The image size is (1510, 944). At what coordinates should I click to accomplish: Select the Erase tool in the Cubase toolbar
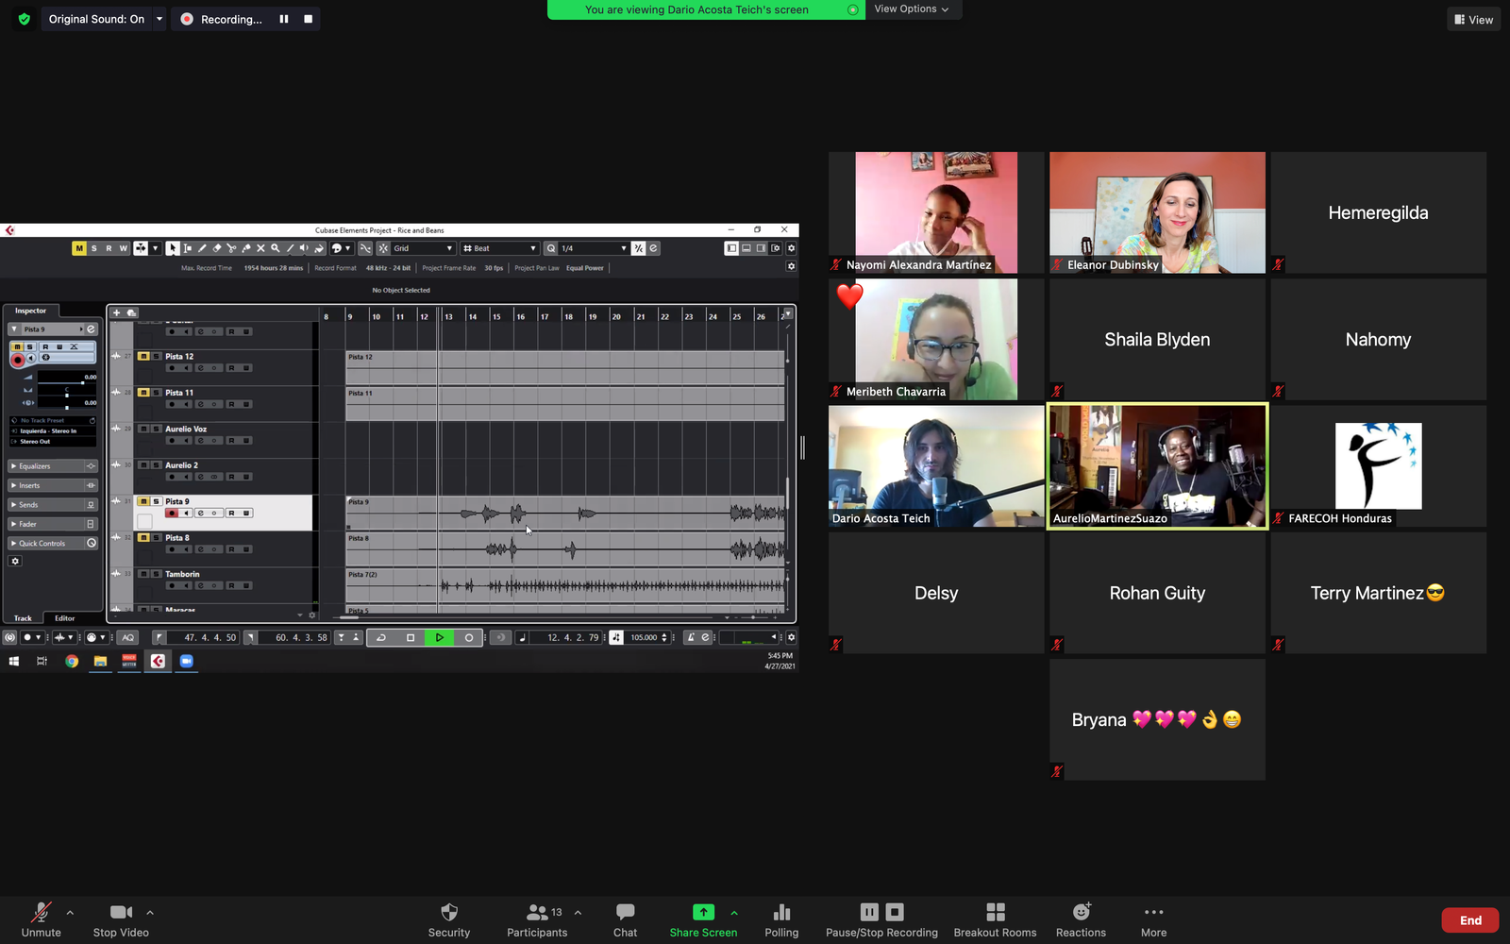[217, 248]
